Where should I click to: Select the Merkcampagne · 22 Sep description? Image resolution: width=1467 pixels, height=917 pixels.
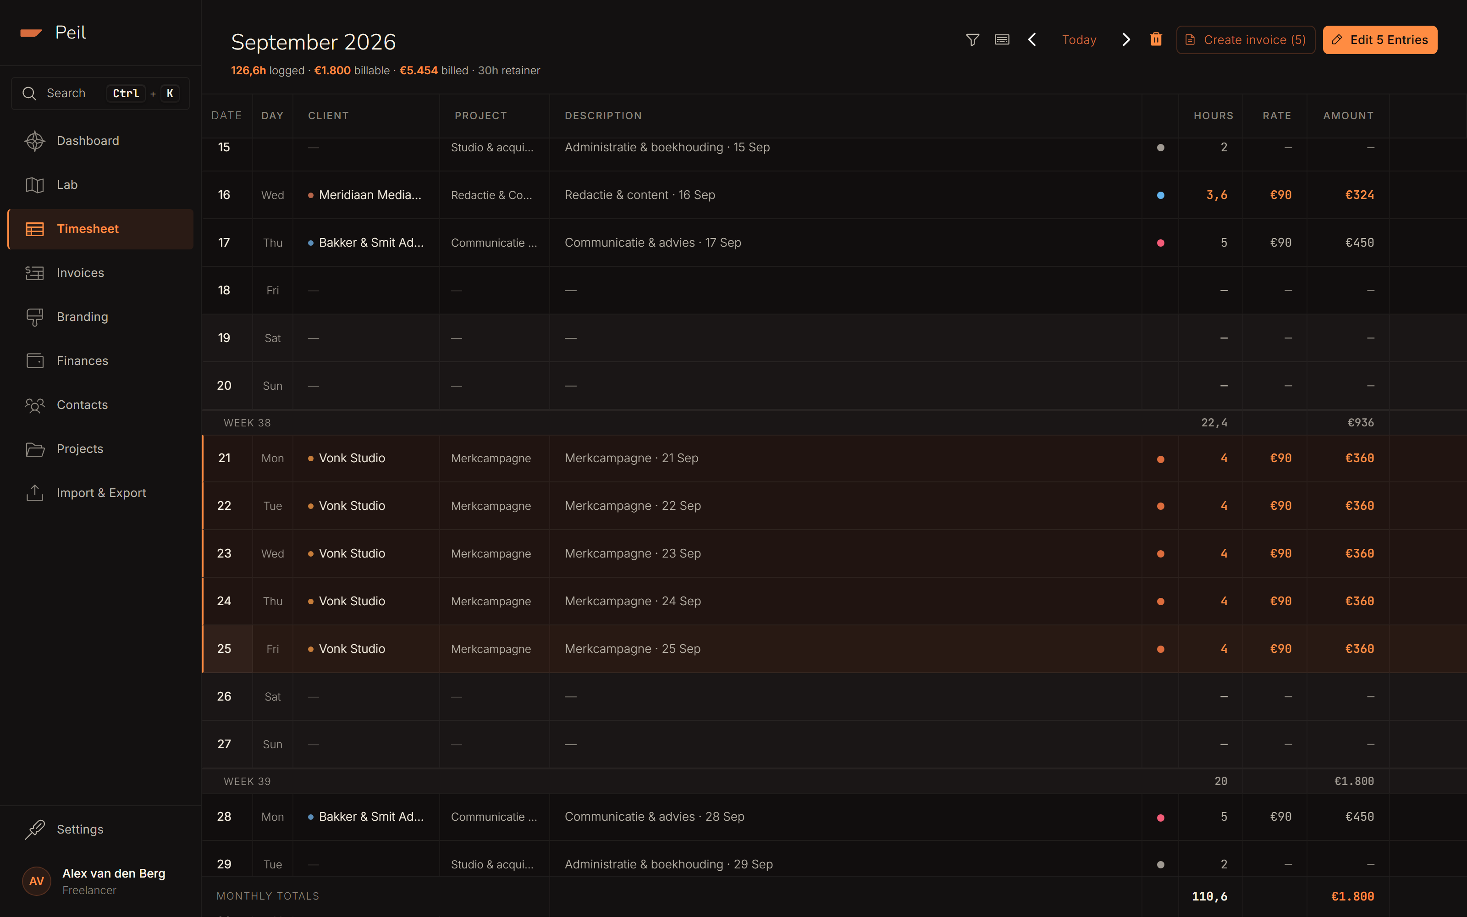(632, 506)
